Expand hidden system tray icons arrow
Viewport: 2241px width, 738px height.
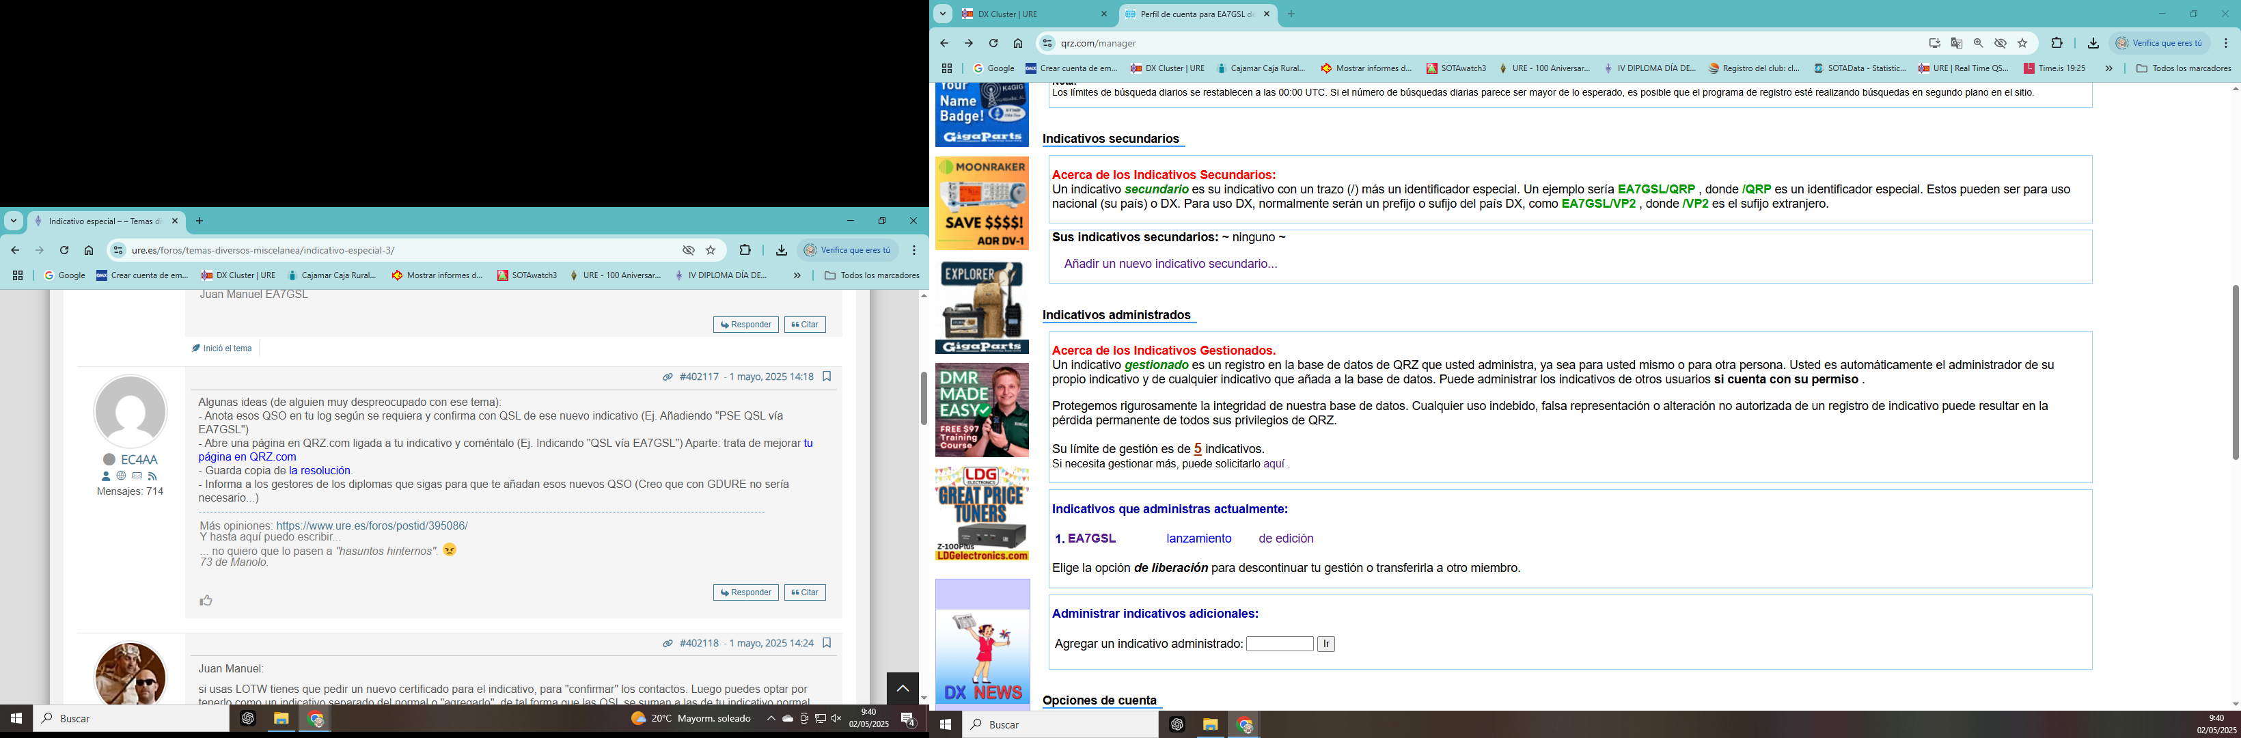click(771, 719)
